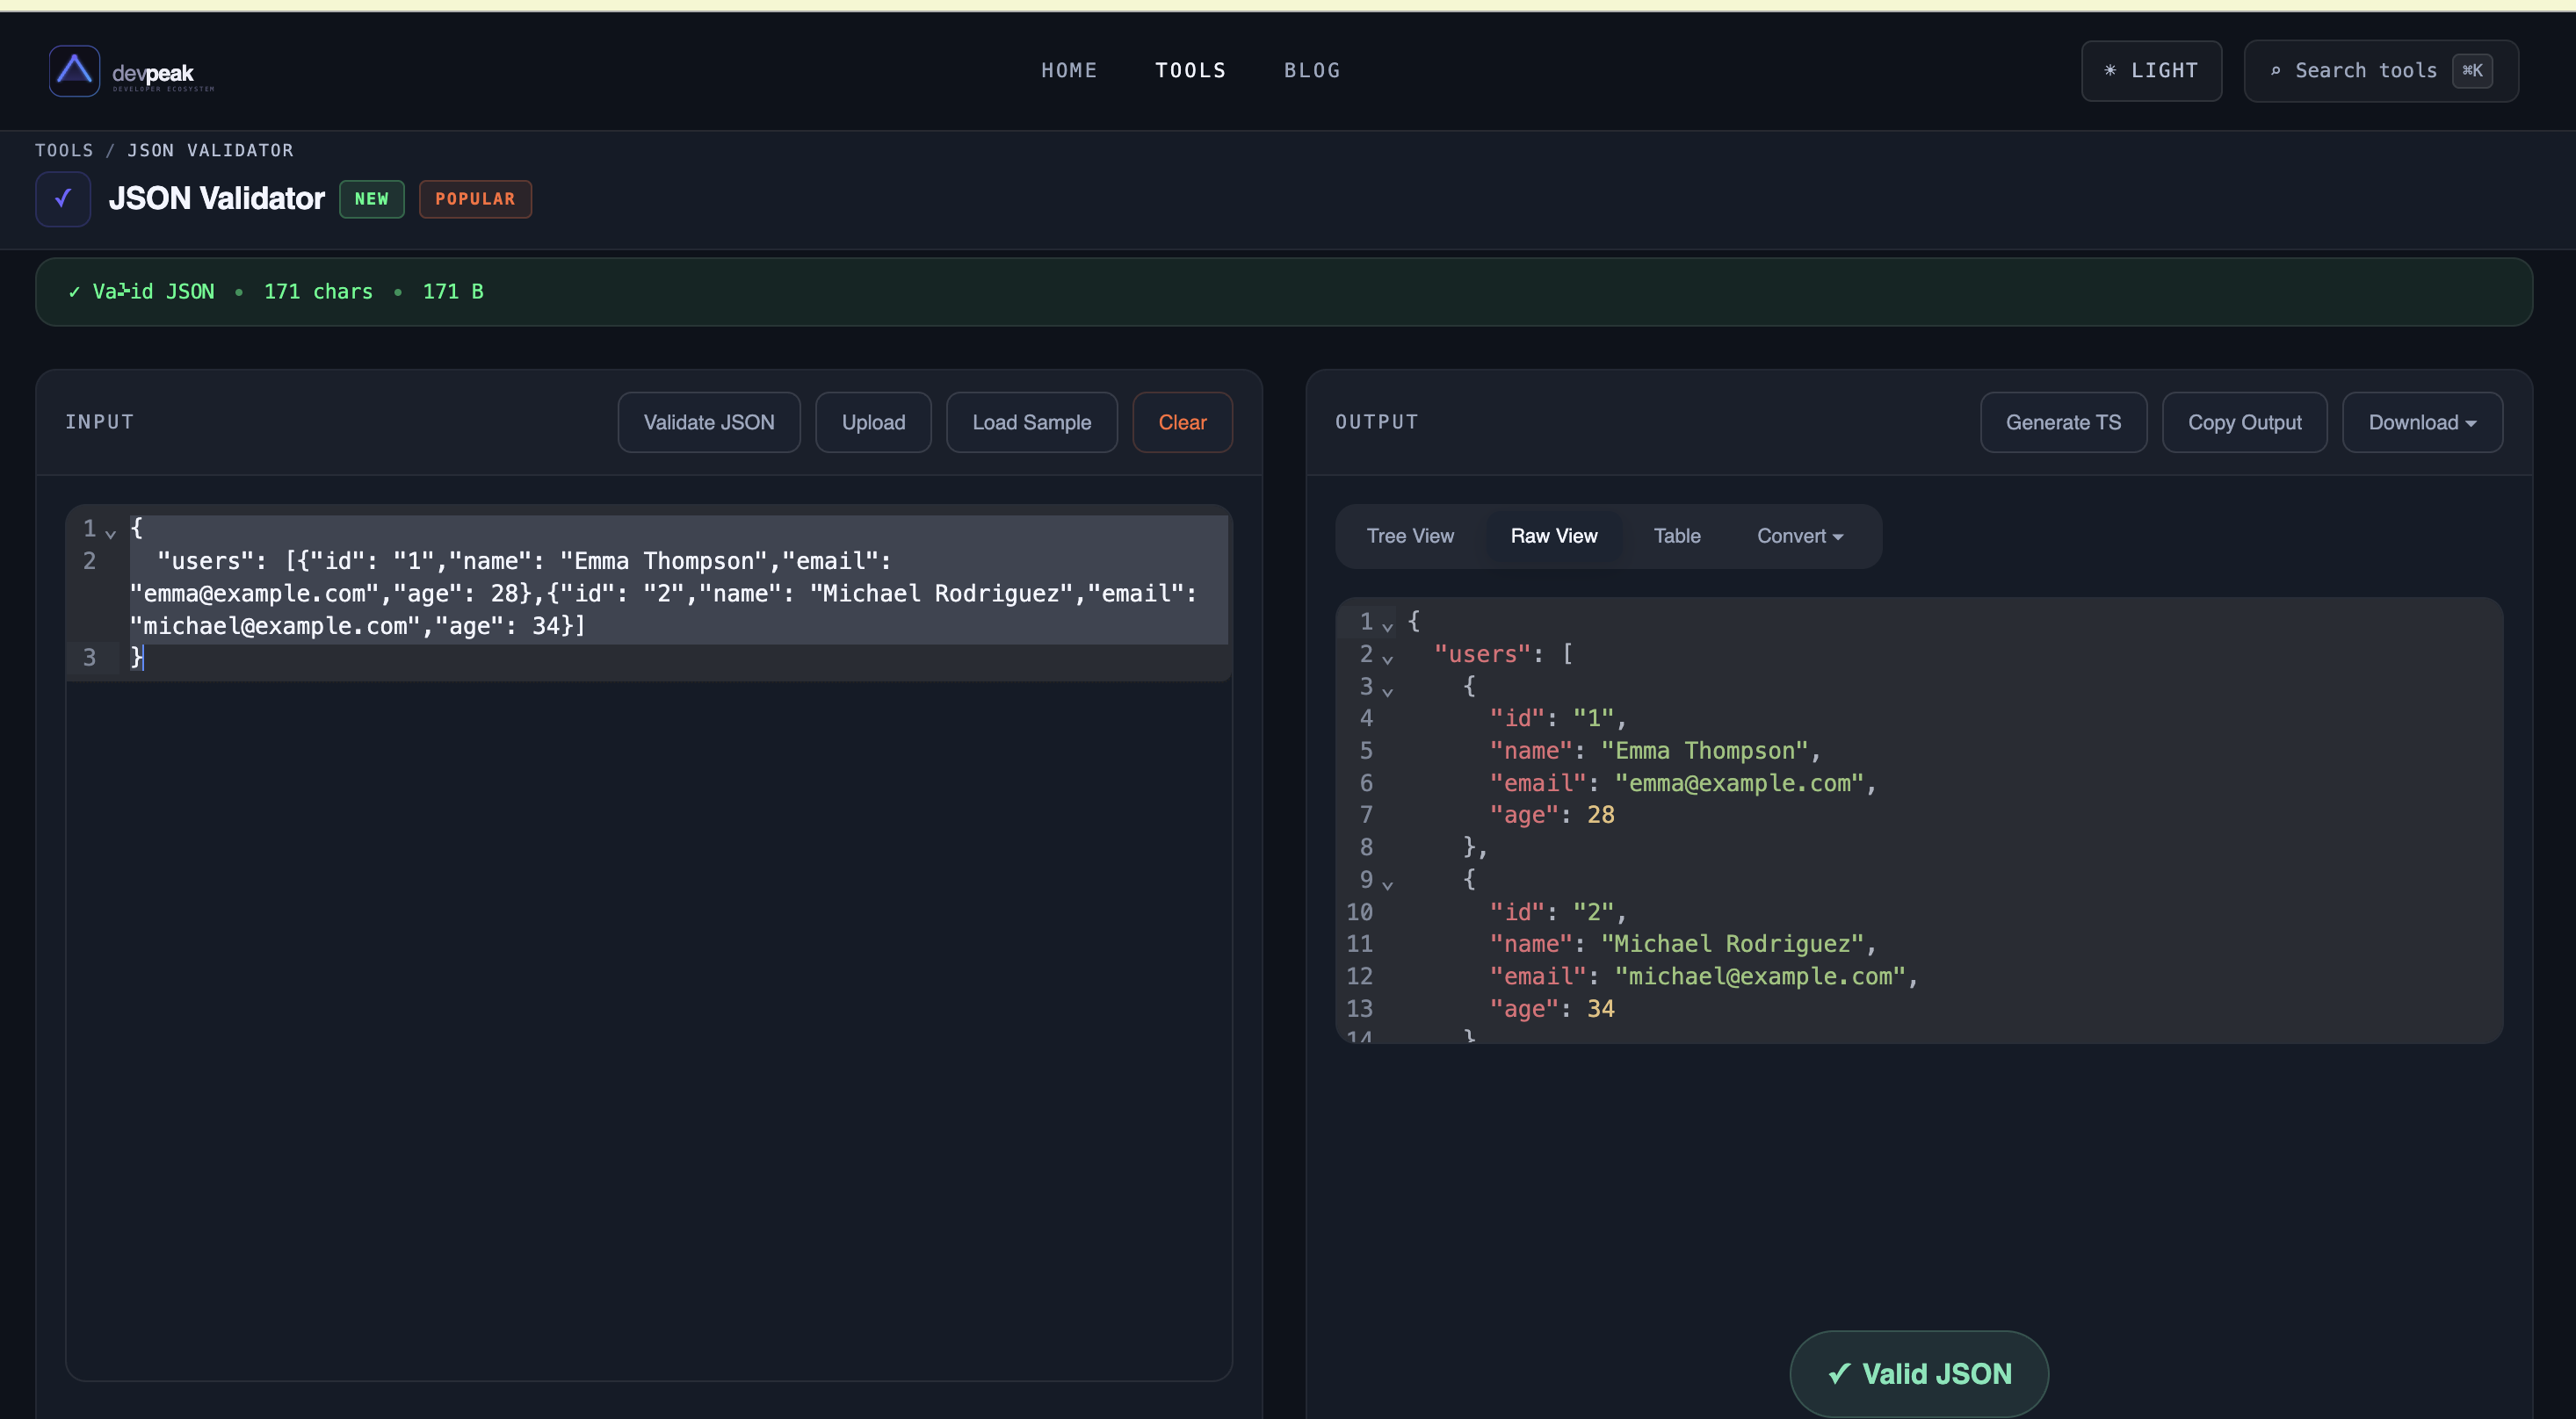Switch to the Table tab
The height and width of the screenshot is (1419, 2576).
coord(1676,537)
